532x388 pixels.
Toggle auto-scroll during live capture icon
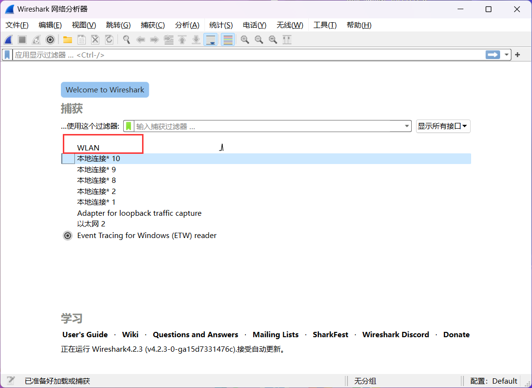(x=210, y=40)
